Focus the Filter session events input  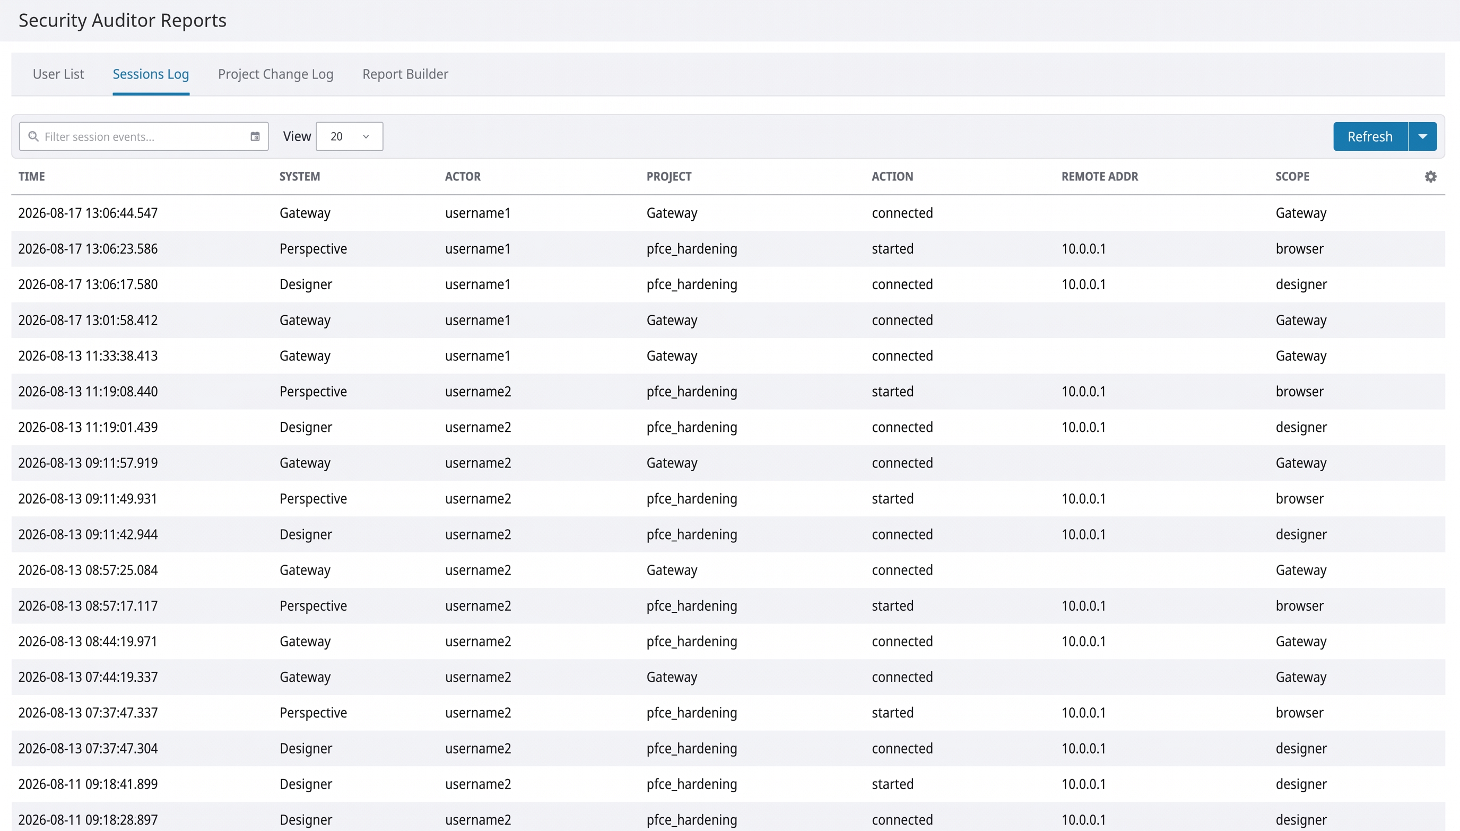tap(144, 136)
